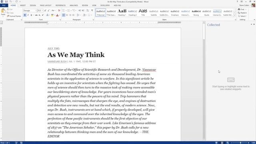Screen dimensions: 256x144
Task: Open Text Effects and Typography
Action: [x=48, y=15]
